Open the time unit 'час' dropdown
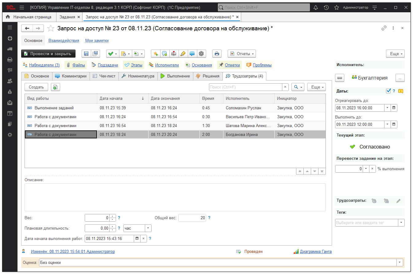The image size is (413, 274). pos(148,228)
